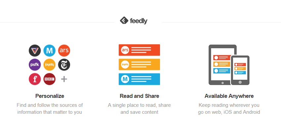Viewport: 281px width, 124px height.
Task: Click the smartphone device illustration
Action: point(240,70)
